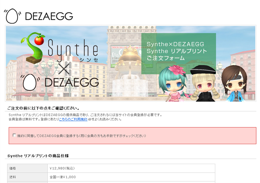Click the DEZAEGG egg logo icon at top
260x183 pixels.
[x=13, y=16]
